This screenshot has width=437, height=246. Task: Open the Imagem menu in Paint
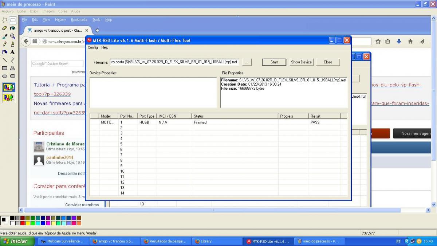48,11
